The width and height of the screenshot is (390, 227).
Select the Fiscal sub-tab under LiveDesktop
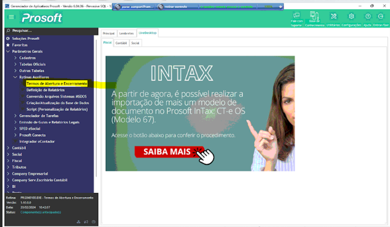pos(108,43)
